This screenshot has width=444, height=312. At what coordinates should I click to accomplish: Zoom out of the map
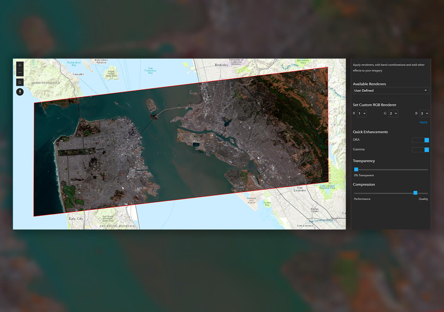(x=20, y=73)
